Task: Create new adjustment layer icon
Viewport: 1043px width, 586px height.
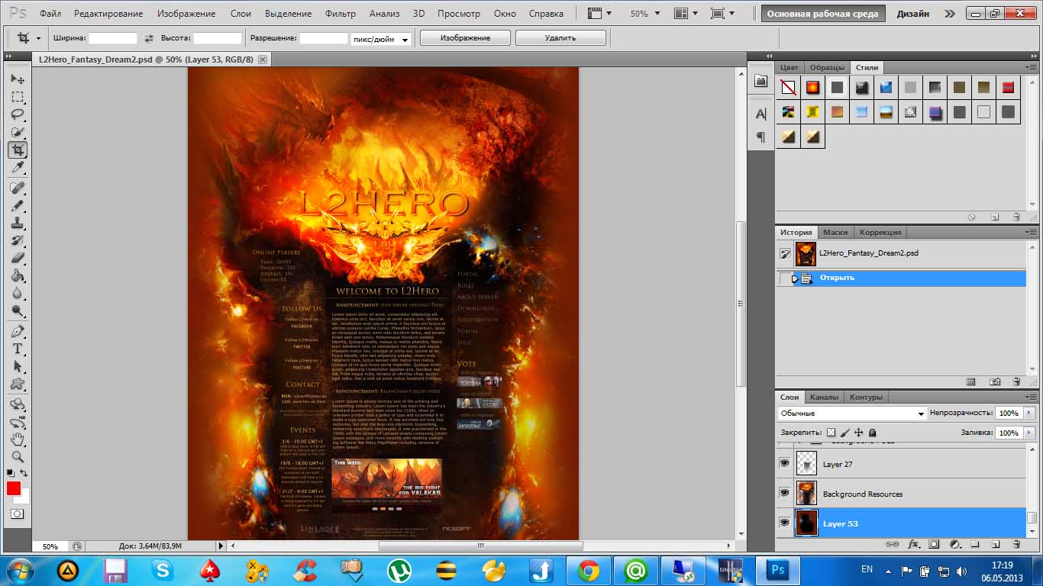Action: point(954,544)
